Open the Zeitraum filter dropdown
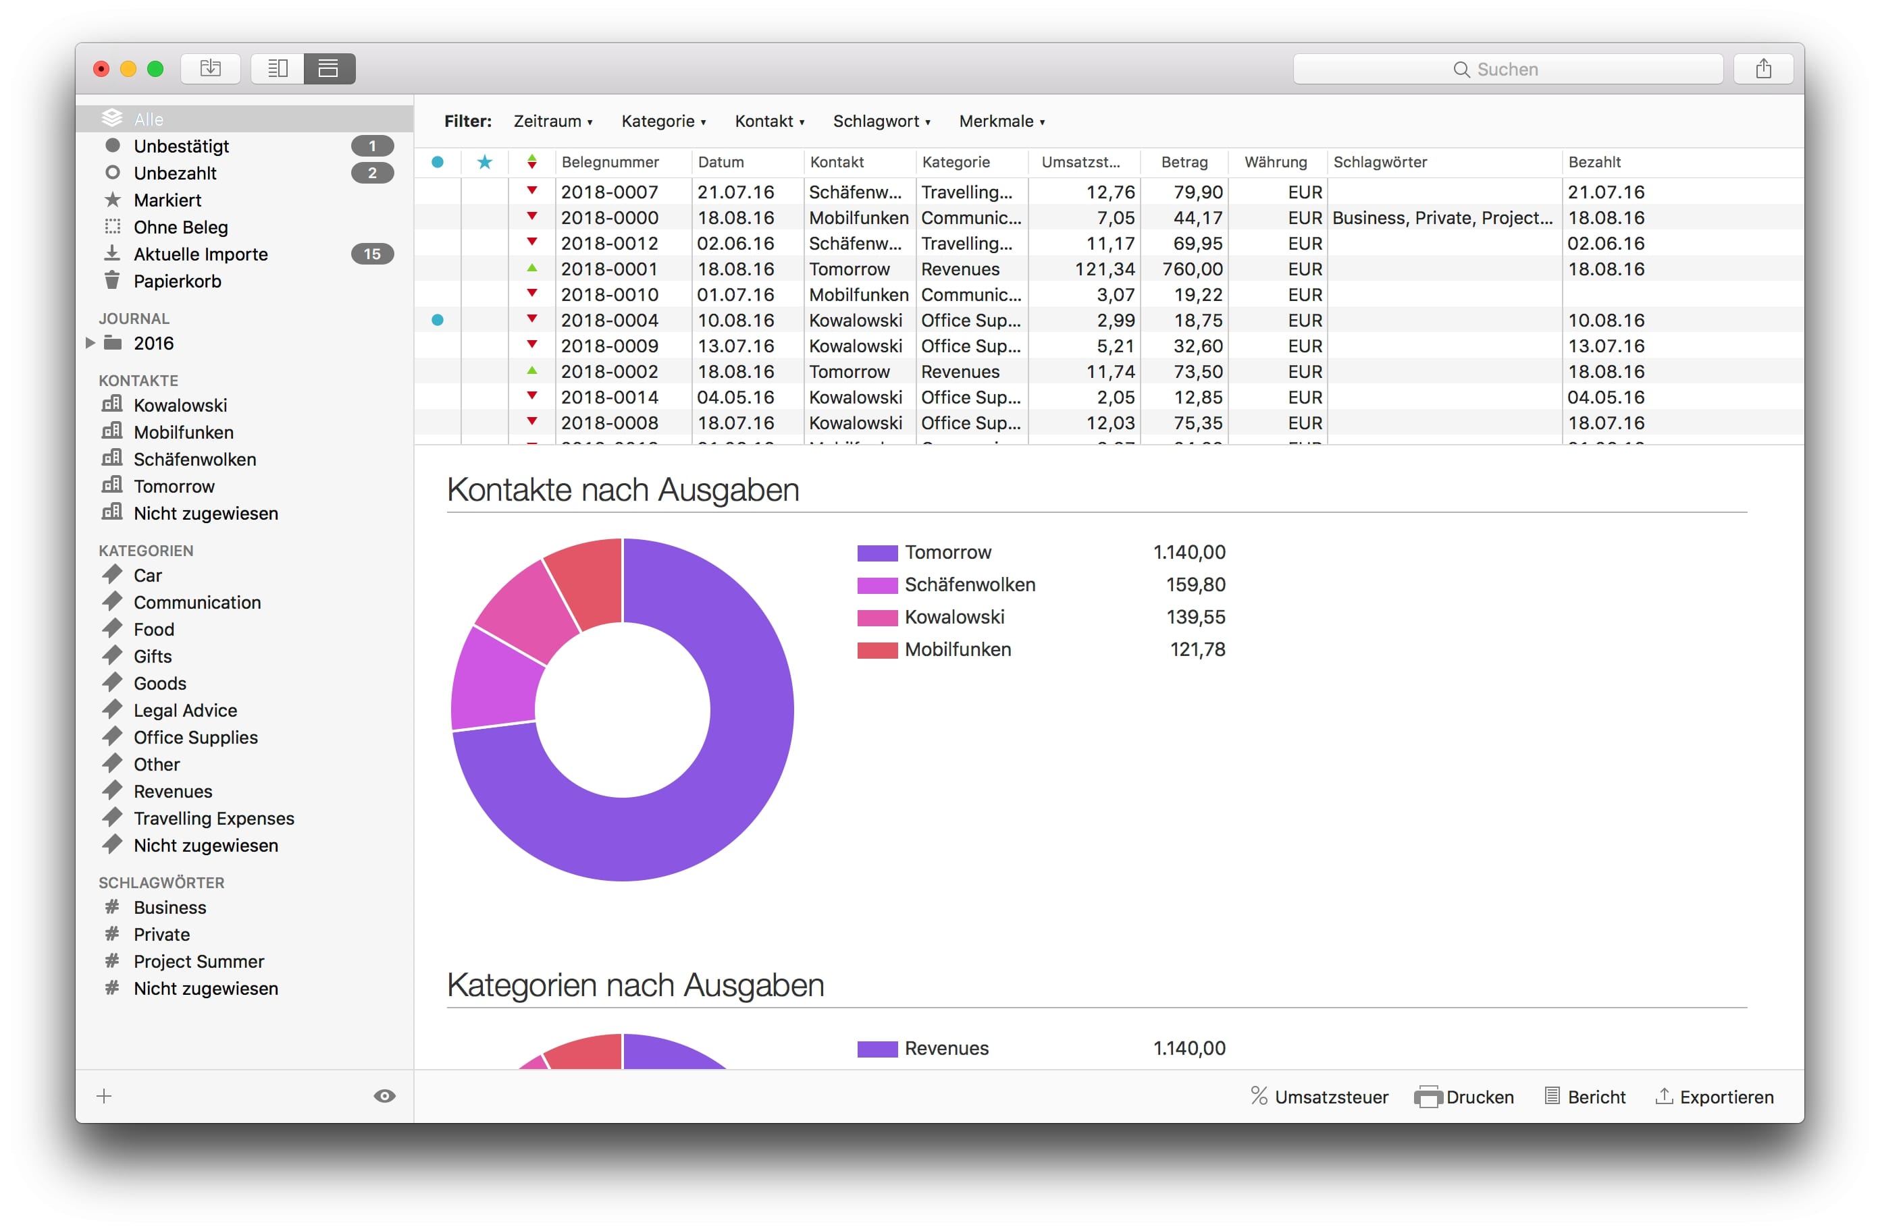Screen dimensions: 1880x1231 tap(553, 121)
